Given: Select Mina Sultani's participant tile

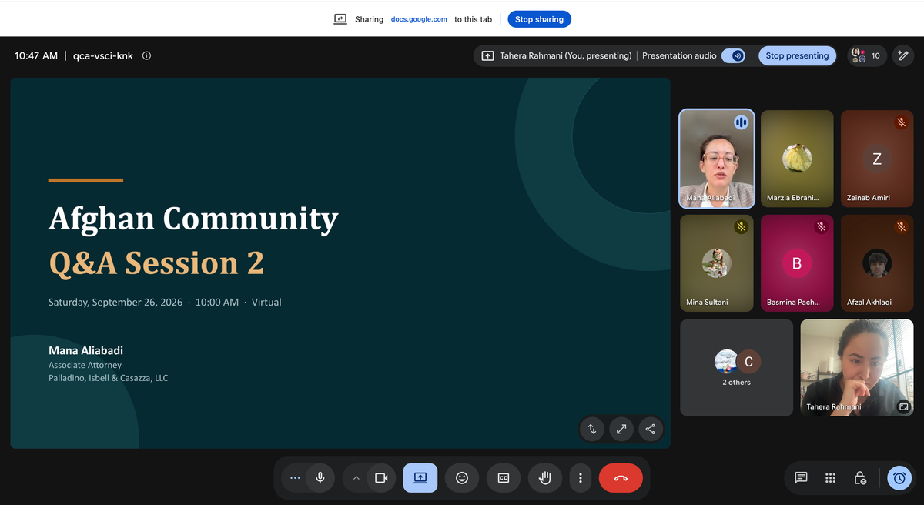Looking at the screenshot, I should (717, 263).
